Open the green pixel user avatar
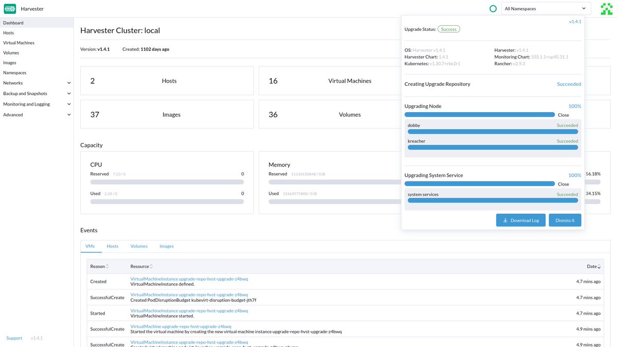The image size is (617, 347). [606, 9]
